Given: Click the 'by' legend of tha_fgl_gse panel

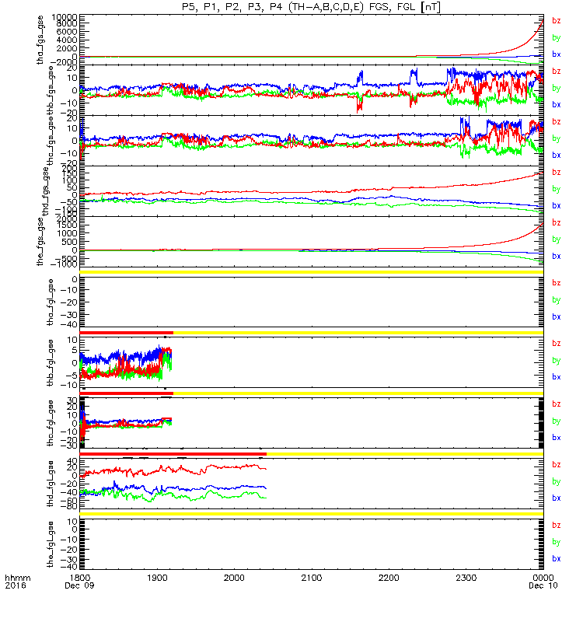Looking at the screenshot, I should pos(557,300).
